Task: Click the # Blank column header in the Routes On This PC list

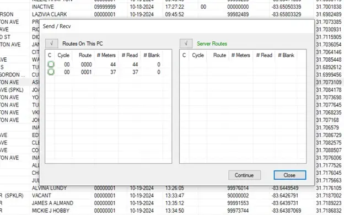Action: tap(152, 55)
